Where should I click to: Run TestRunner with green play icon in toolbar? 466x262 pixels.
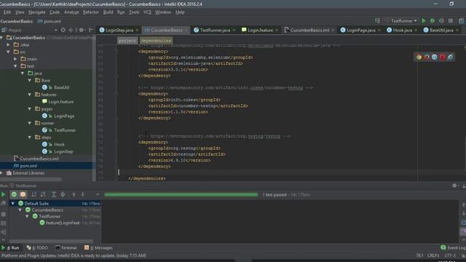coord(424,21)
